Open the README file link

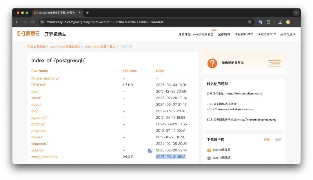(39, 85)
